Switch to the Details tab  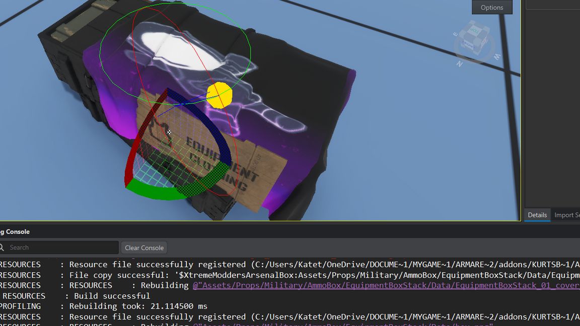537,215
